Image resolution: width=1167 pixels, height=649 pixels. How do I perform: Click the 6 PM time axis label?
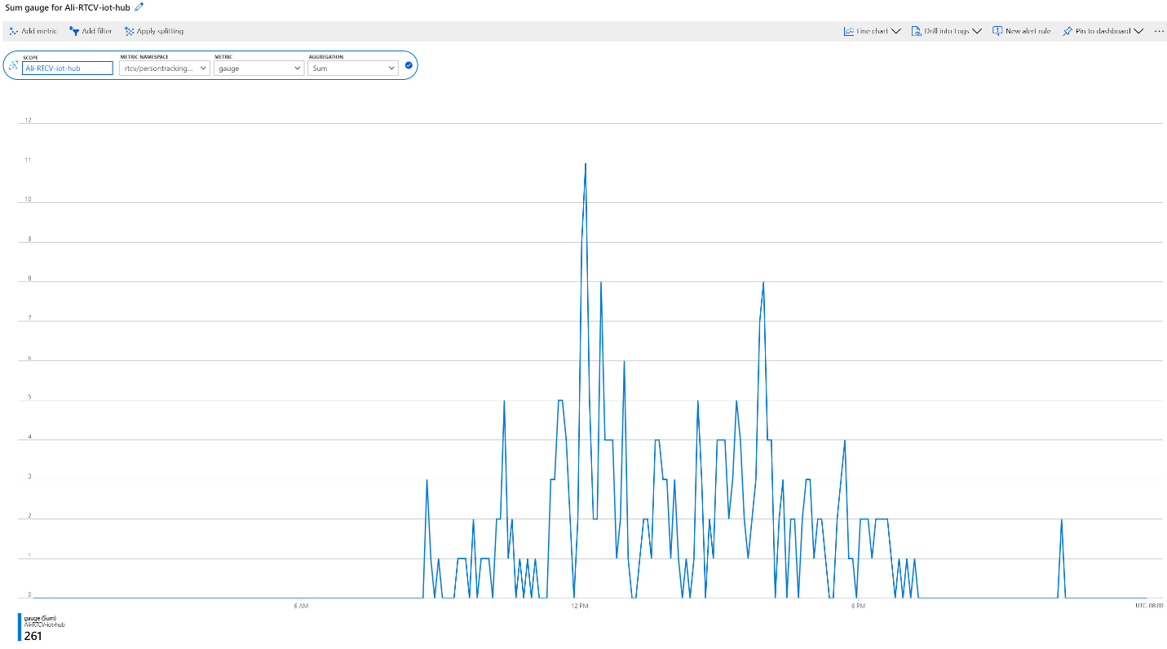tap(857, 606)
